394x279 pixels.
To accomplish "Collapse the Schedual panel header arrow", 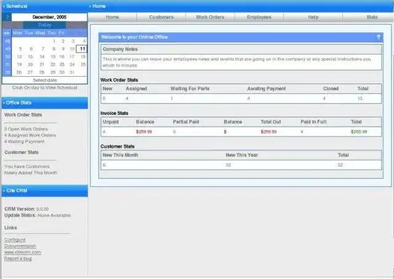I will [x=4, y=6].
